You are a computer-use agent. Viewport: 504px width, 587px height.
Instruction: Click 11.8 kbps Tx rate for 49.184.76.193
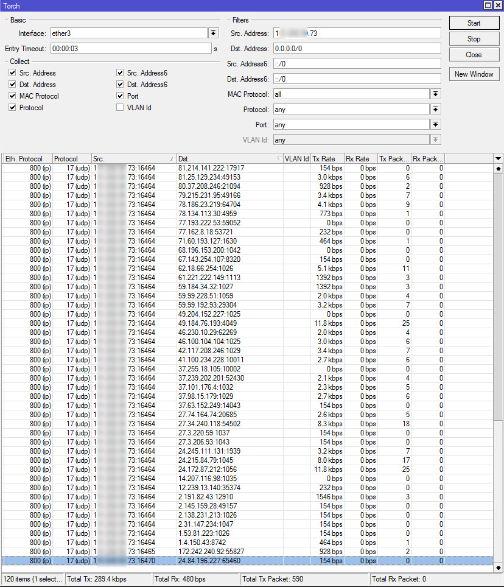click(328, 323)
